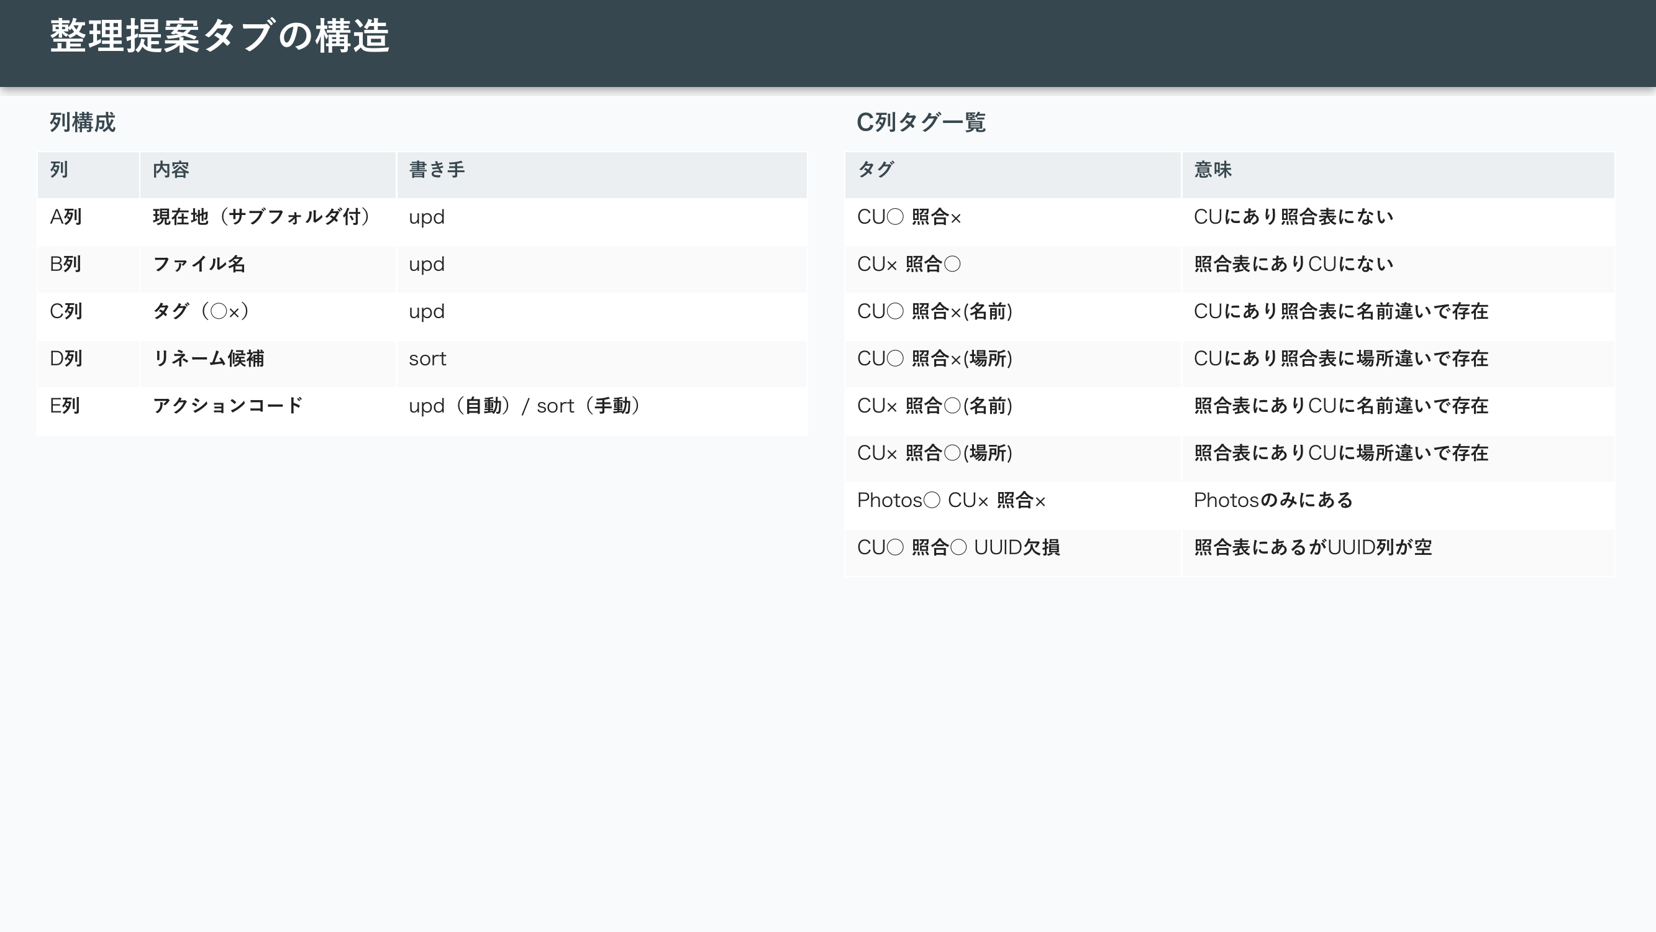The width and height of the screenshot is (1656, 932).
Task: Click the CU○ 照合○ UUID欠損 tag cell
Action: 958,547
